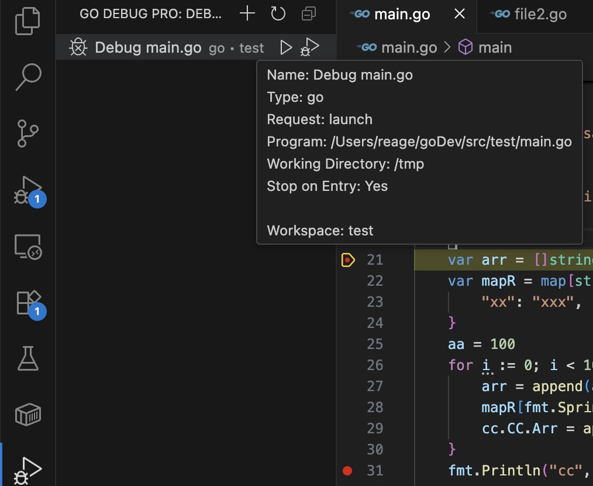Open the Testing flask icon
The height and width of the screenshot is (486, 593).
pyautogui.click(x=27, y=358)
